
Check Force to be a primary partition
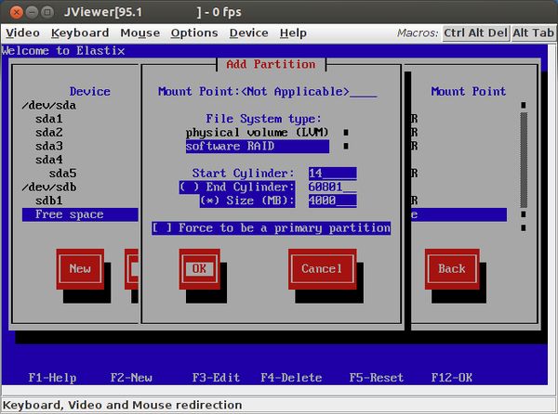pos(272,228)
